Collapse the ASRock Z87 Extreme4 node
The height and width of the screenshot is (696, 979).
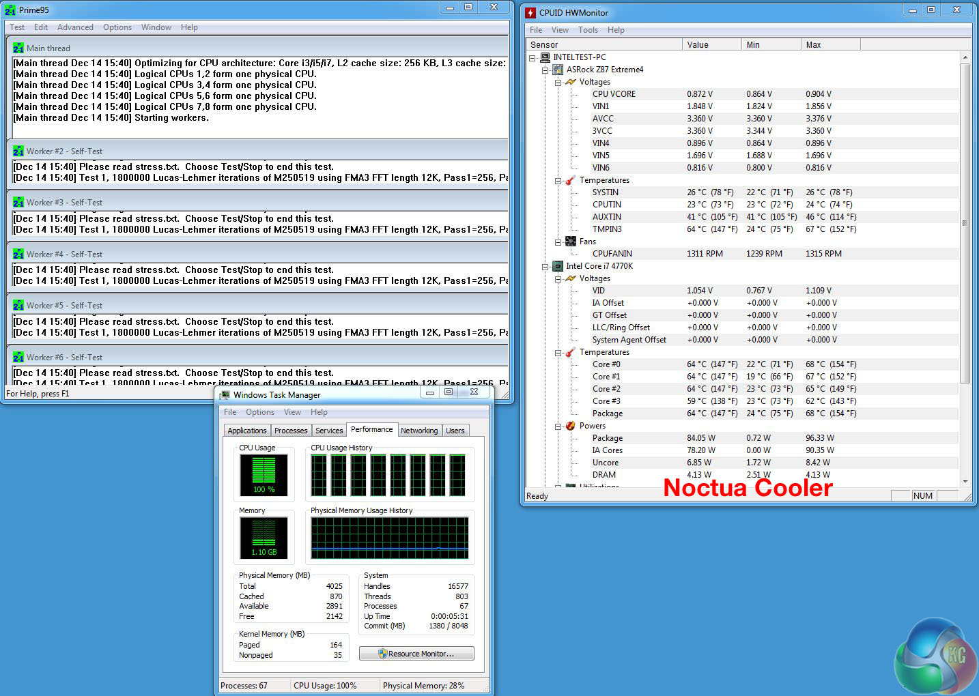[545, 70]
